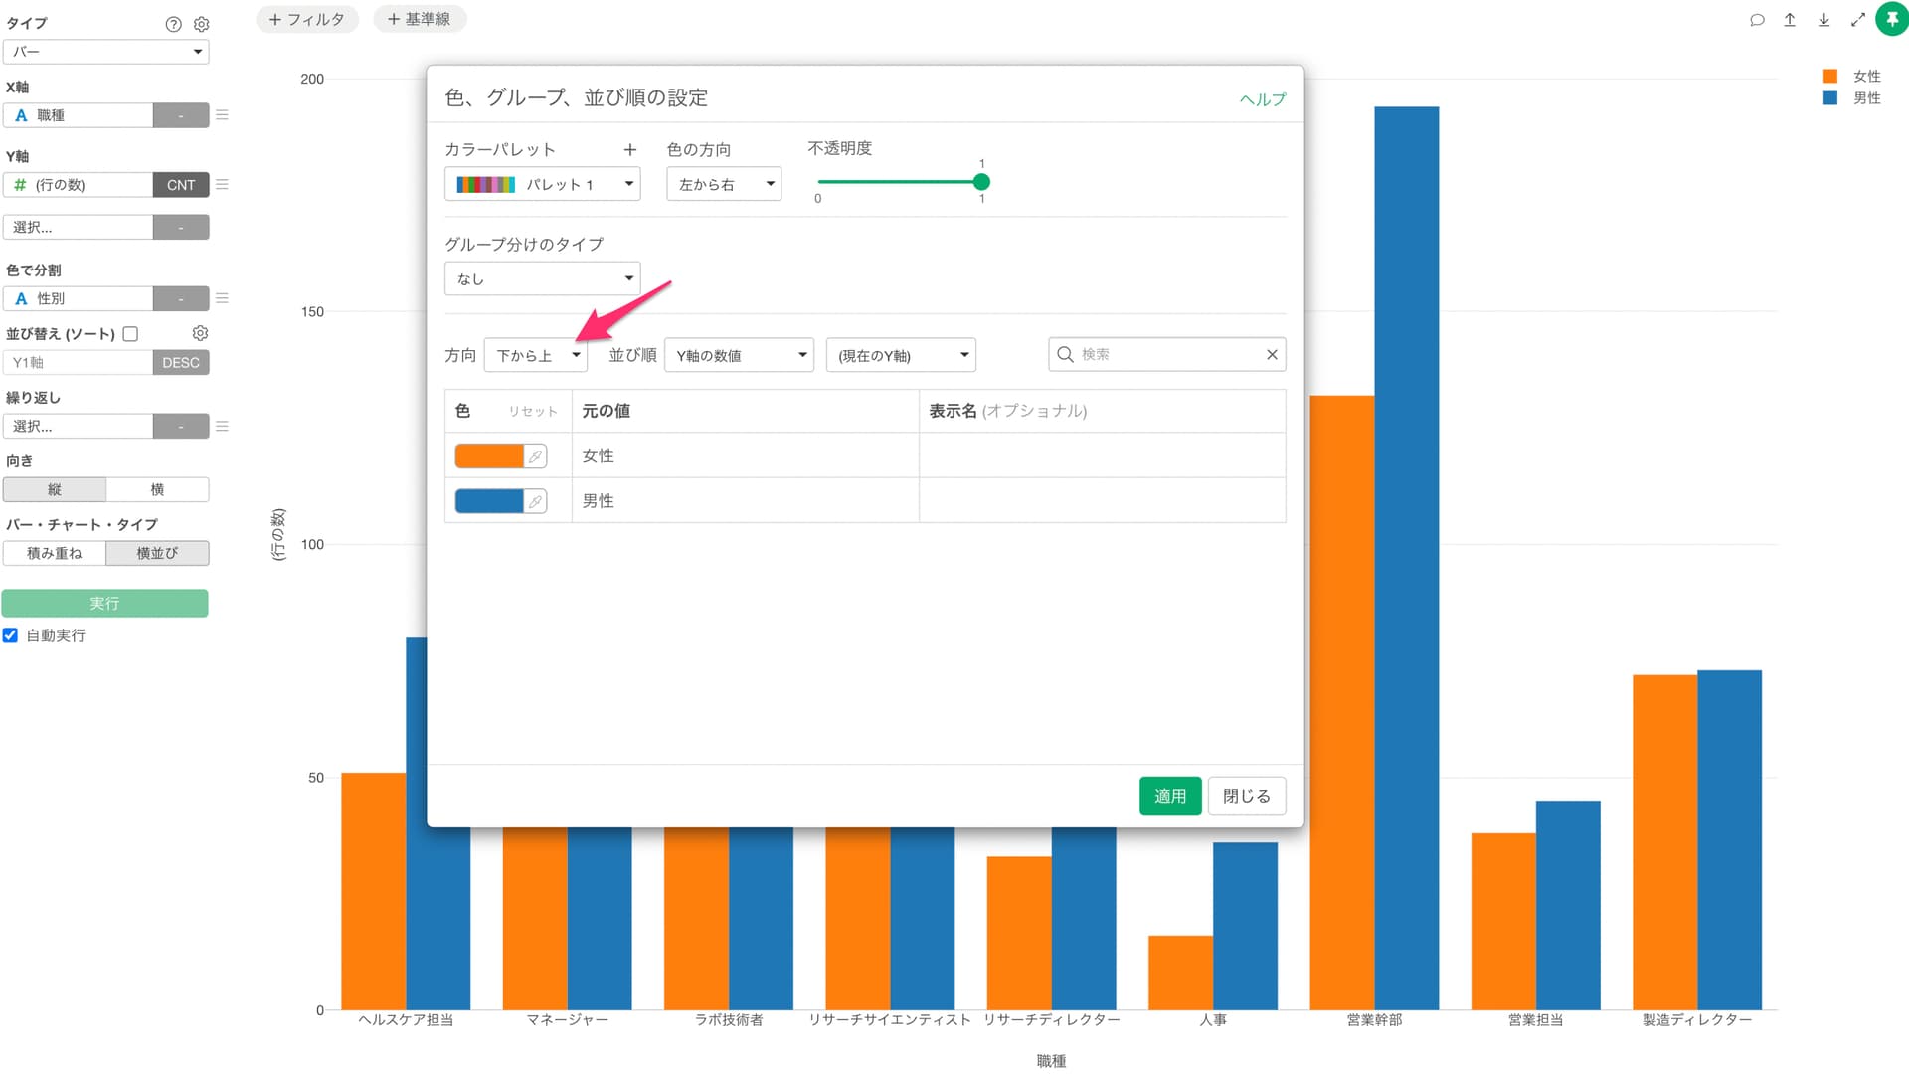
Task: Click the 適用 button
Action: tap(1169, 796)
